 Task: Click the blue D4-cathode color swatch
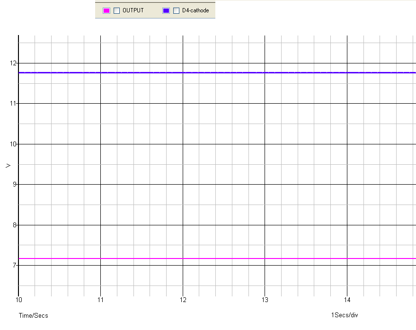166,10
